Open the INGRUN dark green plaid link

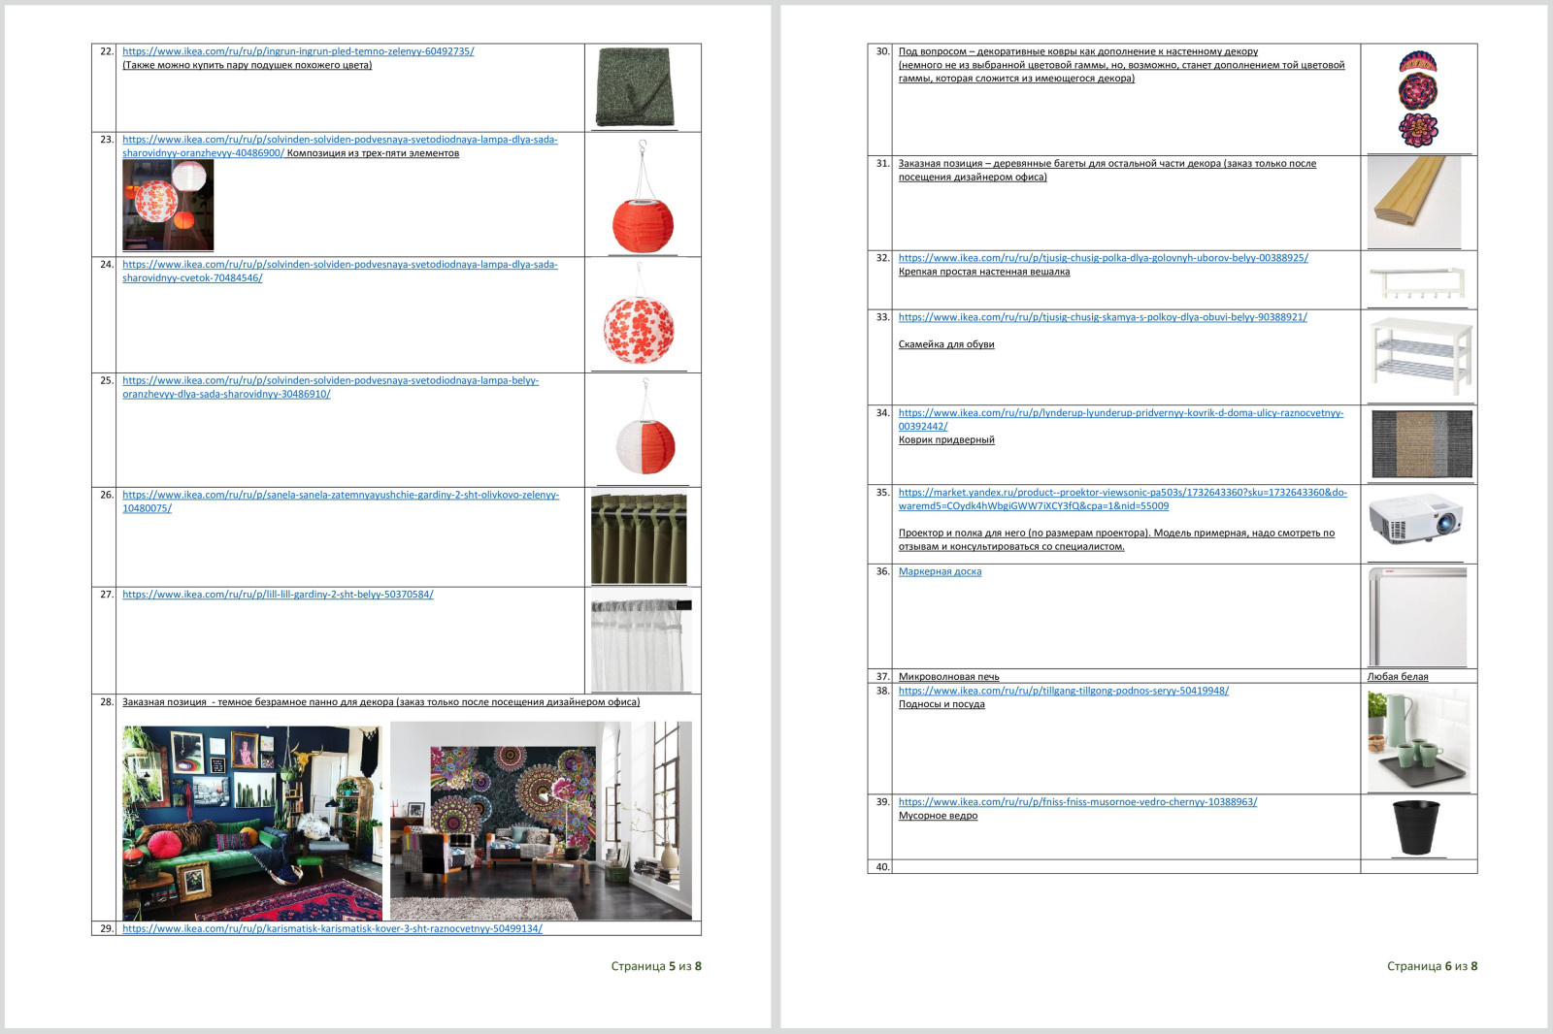tap(298, 51)
